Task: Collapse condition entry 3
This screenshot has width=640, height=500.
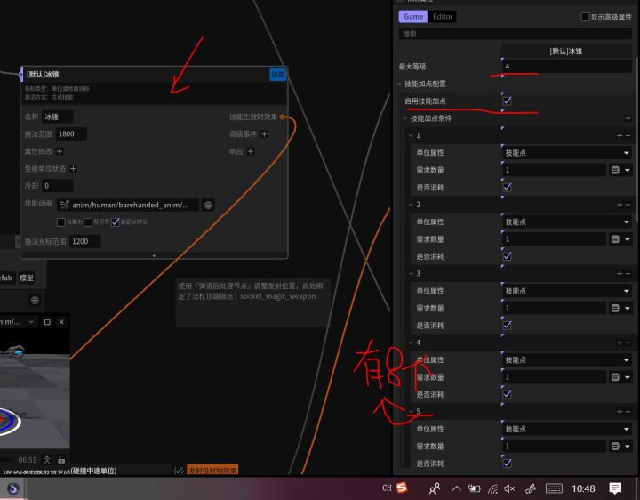Action: [411, 273]
